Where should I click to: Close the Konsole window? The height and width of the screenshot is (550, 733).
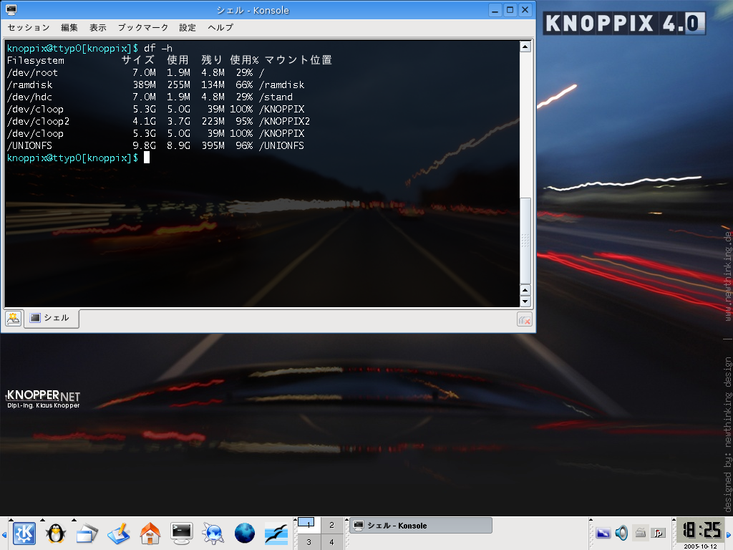[525, 10]
